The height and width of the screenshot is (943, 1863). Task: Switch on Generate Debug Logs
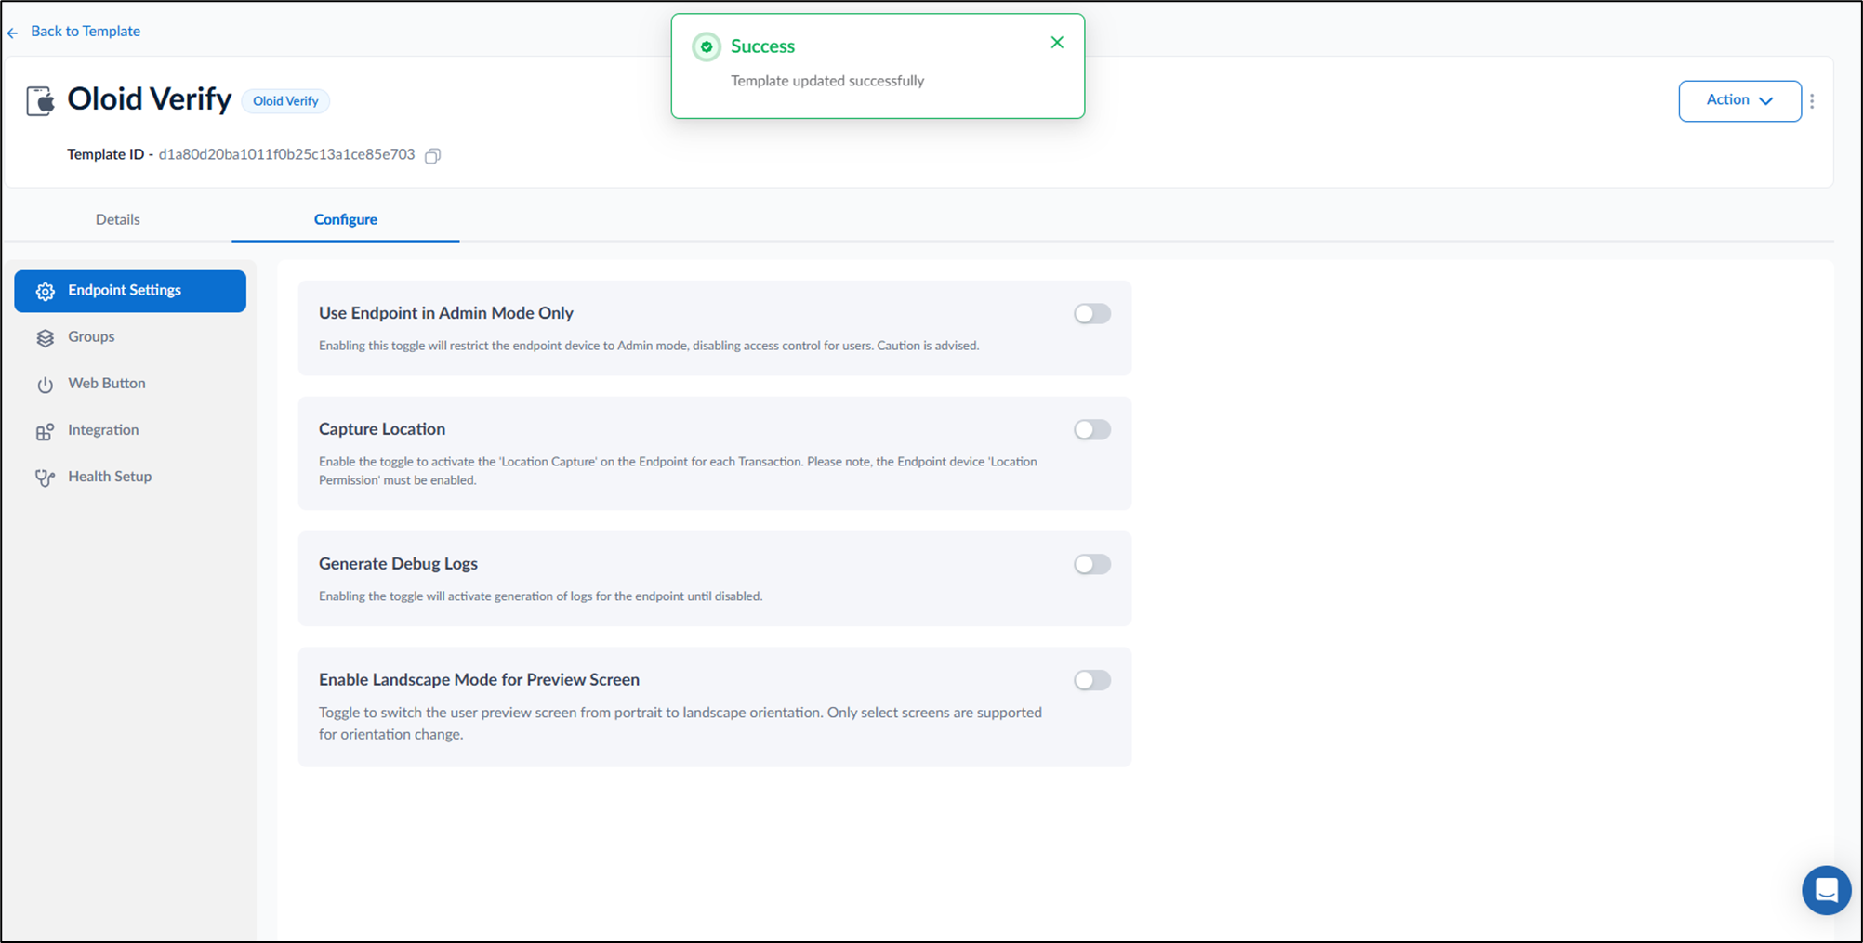(x=1092, y=565)
